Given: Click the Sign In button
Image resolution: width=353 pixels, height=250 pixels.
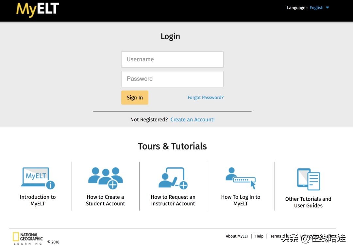Looking at the screenshot, I should click(x=135, y=98).
